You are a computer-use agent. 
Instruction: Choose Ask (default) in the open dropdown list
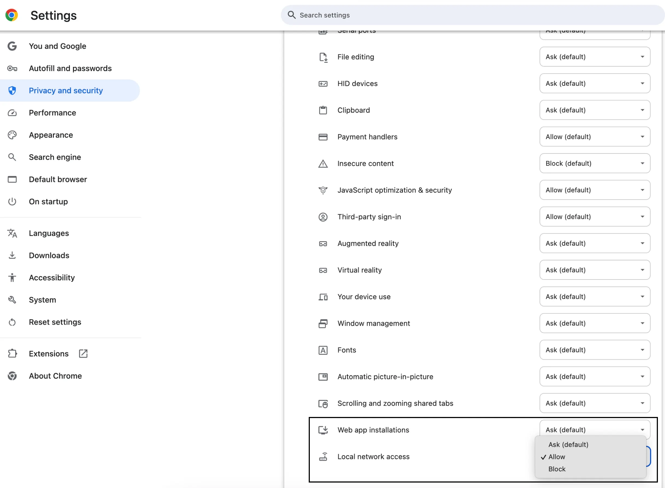tap(568, 445)
